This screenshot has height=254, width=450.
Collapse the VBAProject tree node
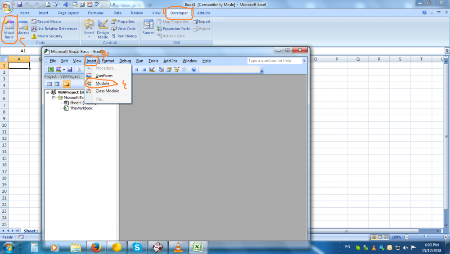pyautogui.click(x=48, y=92)
